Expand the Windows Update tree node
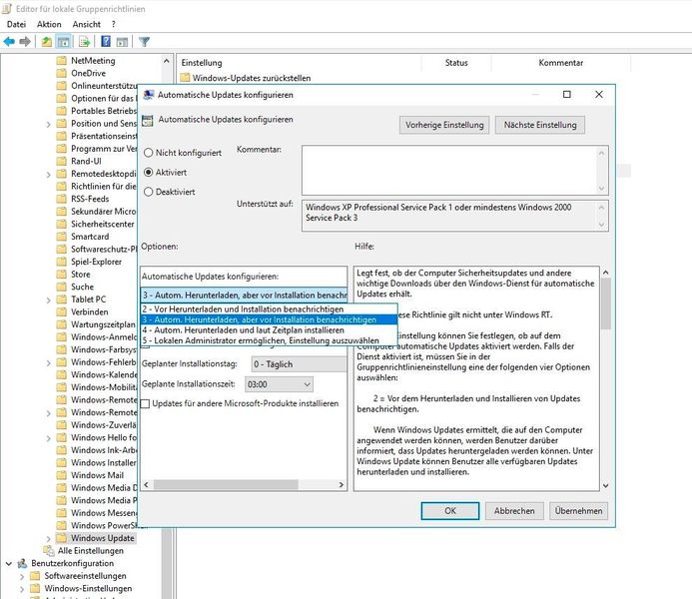Screen dimensions: 692x599 (49, 538)
